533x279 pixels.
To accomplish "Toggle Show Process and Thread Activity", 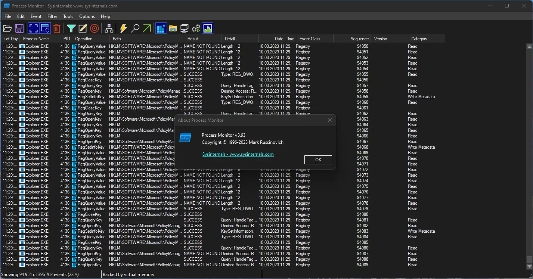I will pyautogui.click(x=196, y=28).
